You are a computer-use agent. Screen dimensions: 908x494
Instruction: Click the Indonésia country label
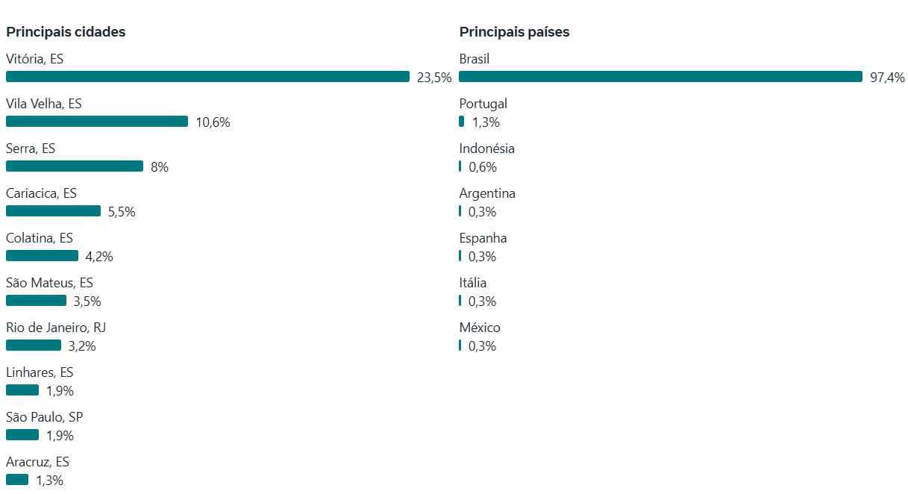[486, 148]
